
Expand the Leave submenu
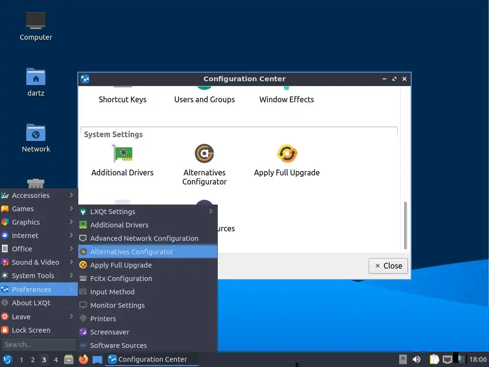[x=39, y=317]
